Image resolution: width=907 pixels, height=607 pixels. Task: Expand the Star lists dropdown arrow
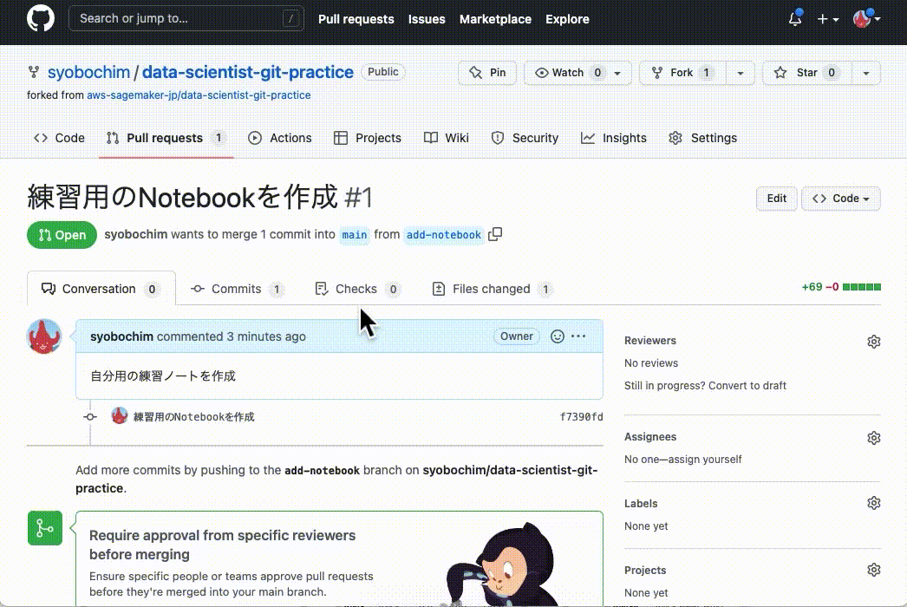(x=866, y=73)
